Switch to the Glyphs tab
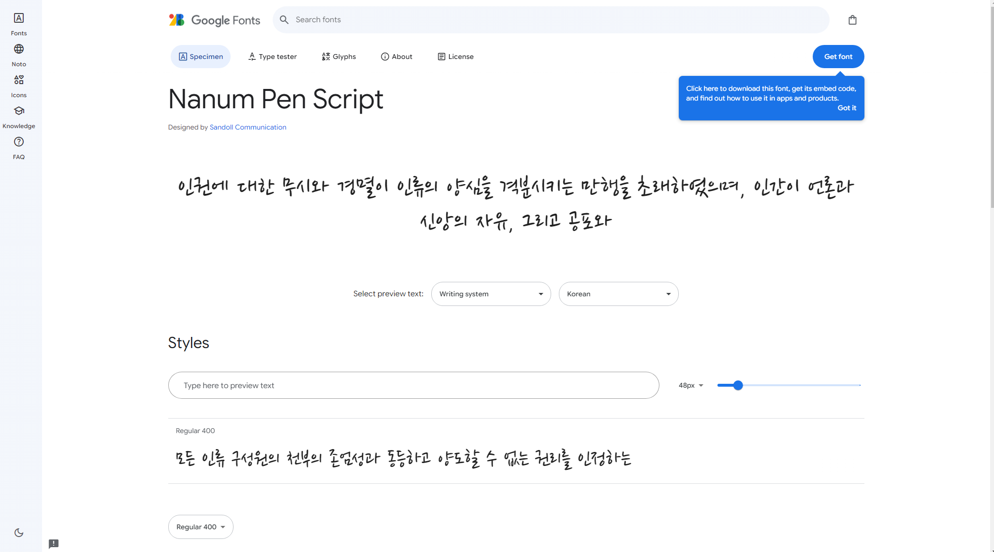Image resolution: width=994 pixels, height=552 pixels. [x=339, y=57]
